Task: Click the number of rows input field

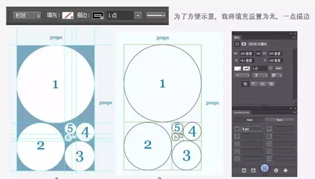Action: tap(284, 144)
